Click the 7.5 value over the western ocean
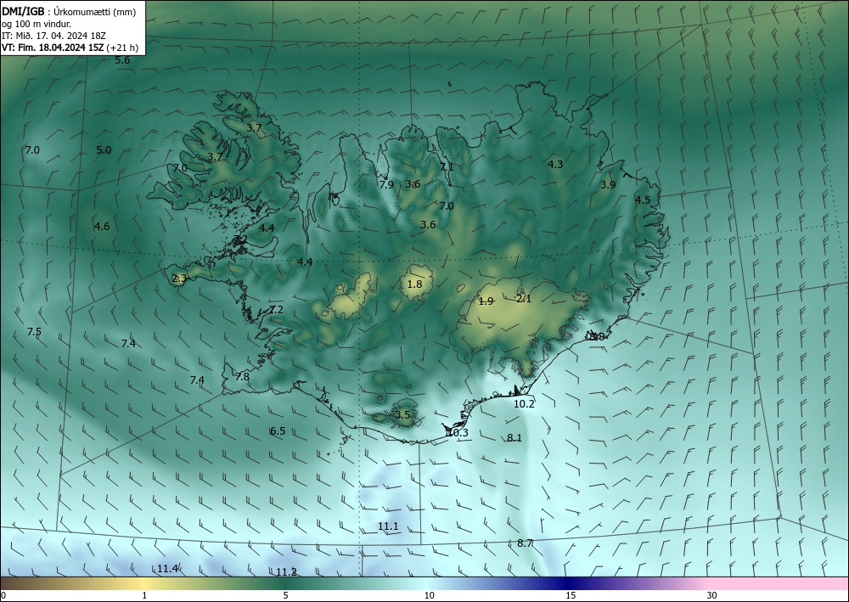The image size is (849, 602). pos(34,332)
